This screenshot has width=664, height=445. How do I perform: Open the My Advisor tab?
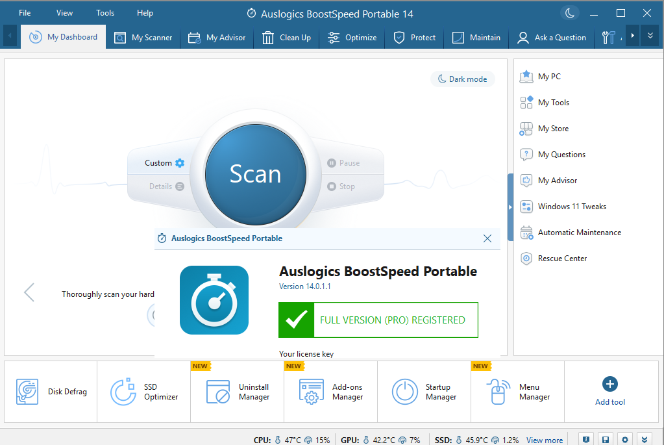point(217,38)
